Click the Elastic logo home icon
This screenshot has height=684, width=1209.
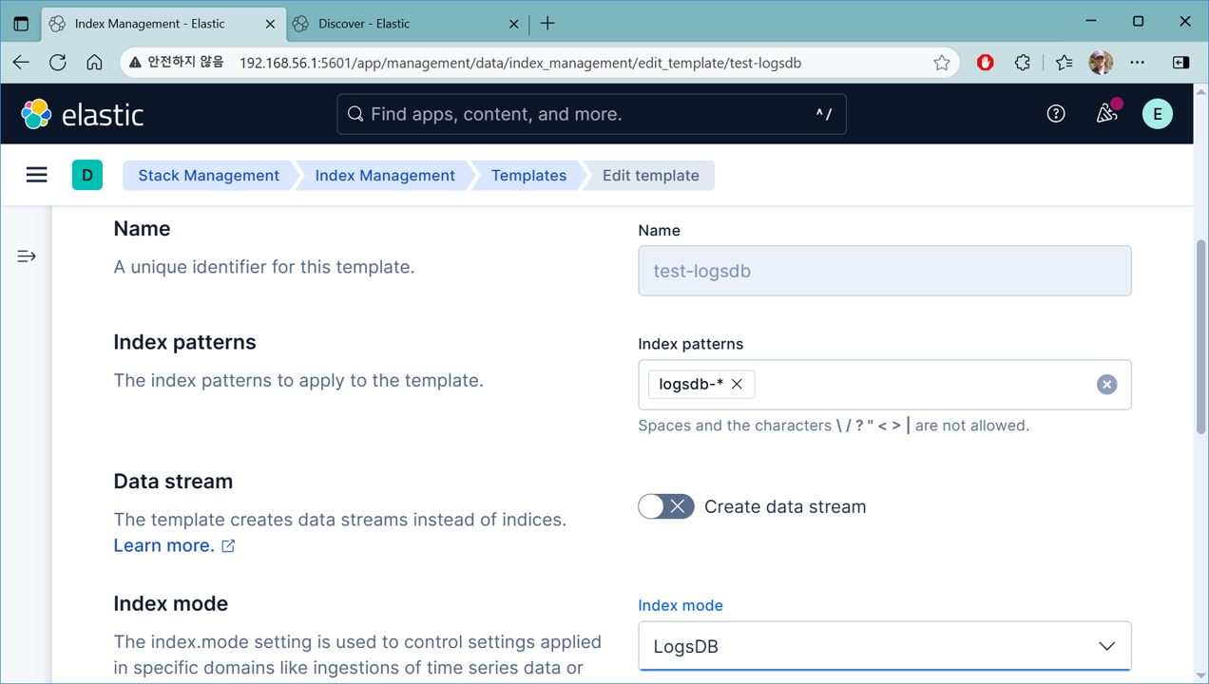pos(37,114)
